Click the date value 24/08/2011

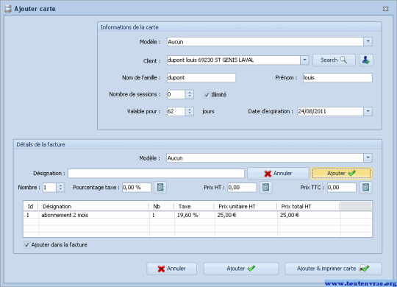330,112
